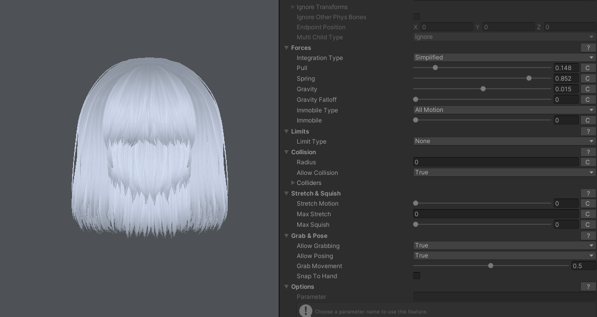Open Allow Posing dropdown
Screen dimensions: 597x317
(x=504, y=256)
